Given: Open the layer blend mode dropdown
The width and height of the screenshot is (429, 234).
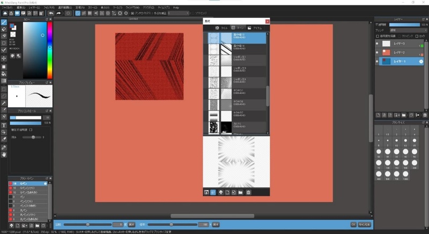Looking at the screenshot, I should click(x=408, y=31).
